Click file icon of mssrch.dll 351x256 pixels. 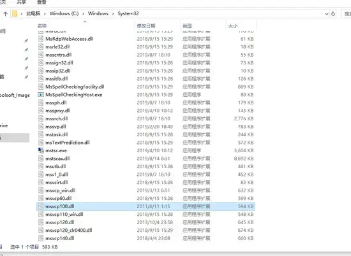41,118
